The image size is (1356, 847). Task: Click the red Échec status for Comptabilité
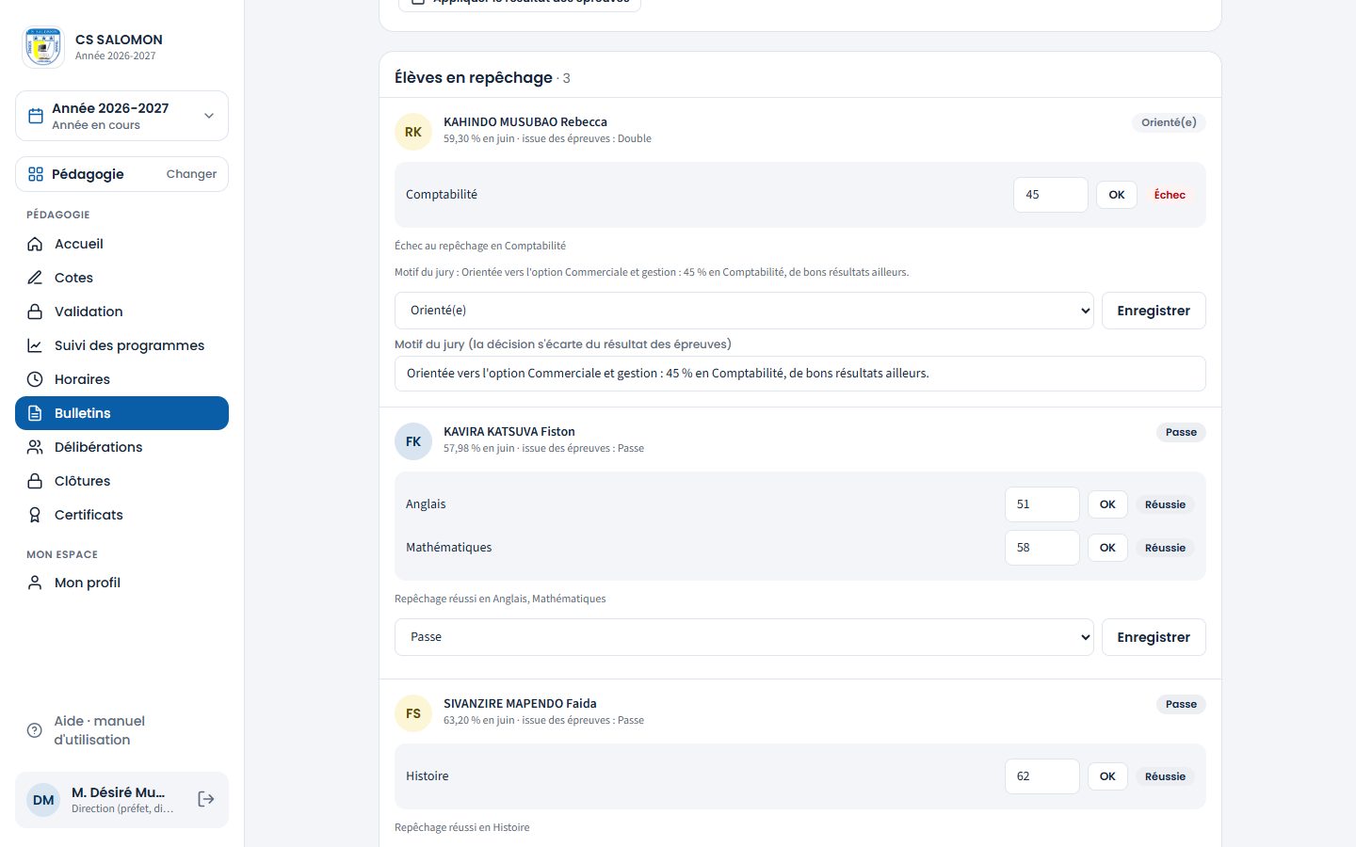(1170, 195)
